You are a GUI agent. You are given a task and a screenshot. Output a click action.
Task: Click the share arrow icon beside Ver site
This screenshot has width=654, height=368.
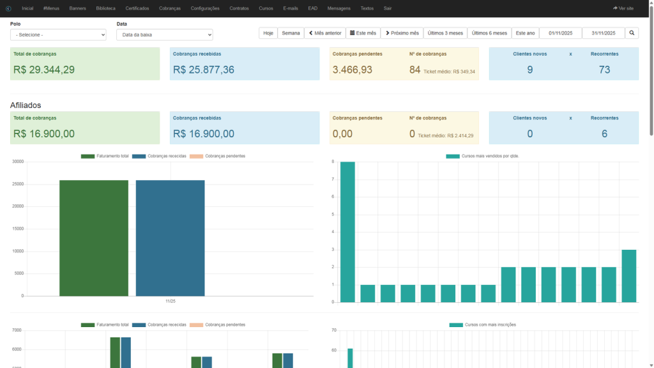point(615,8)
